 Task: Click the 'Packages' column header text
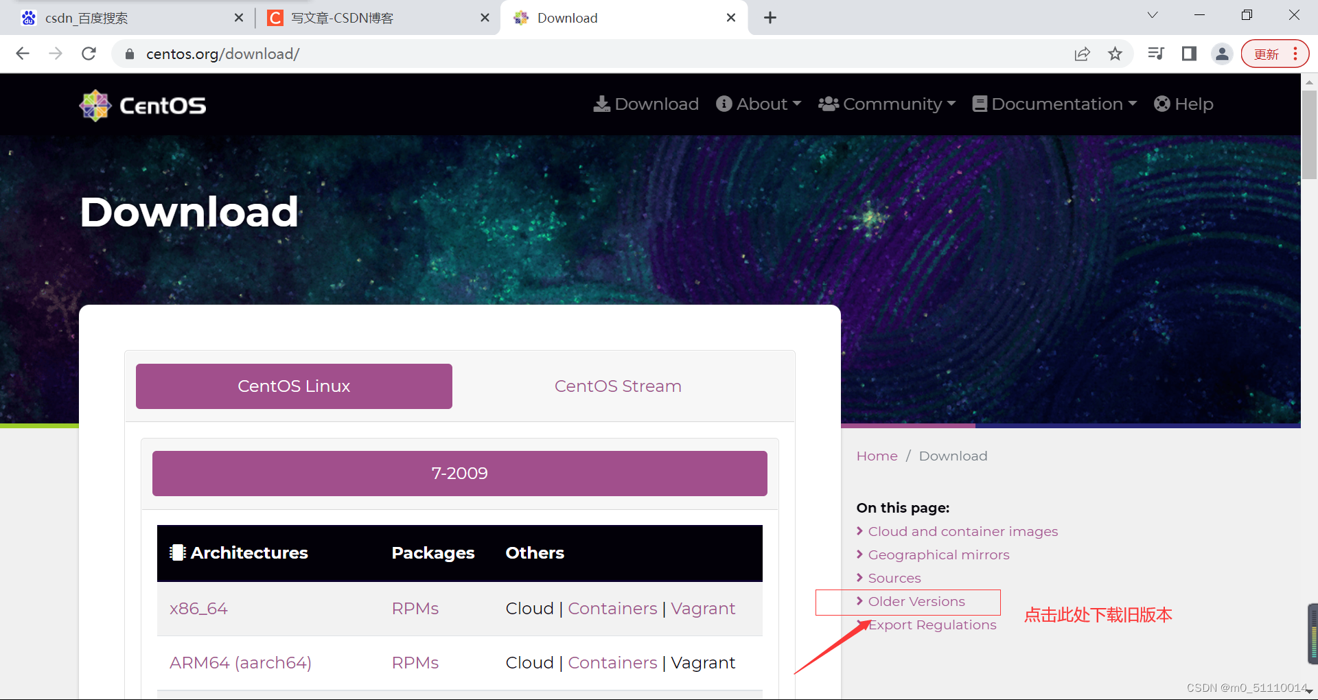point(433,553)
